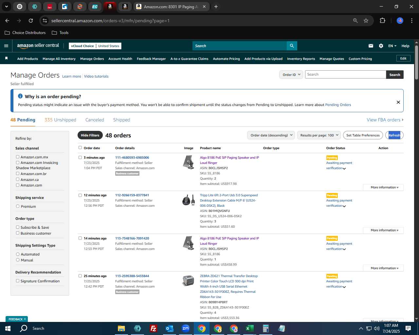Check Amazon.com Invoicing Shadow Marketplace filter

pyautogui.click(x=18, y=163)
